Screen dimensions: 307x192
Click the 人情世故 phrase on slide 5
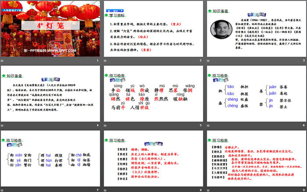point(139,107)
